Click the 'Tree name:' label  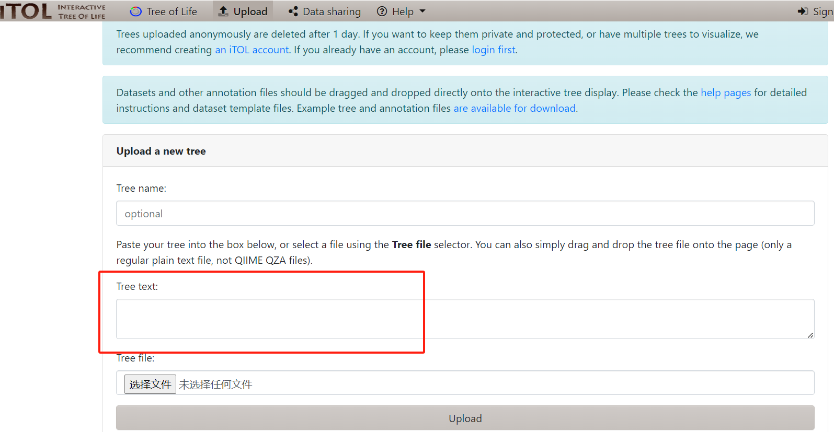[141, 188]
